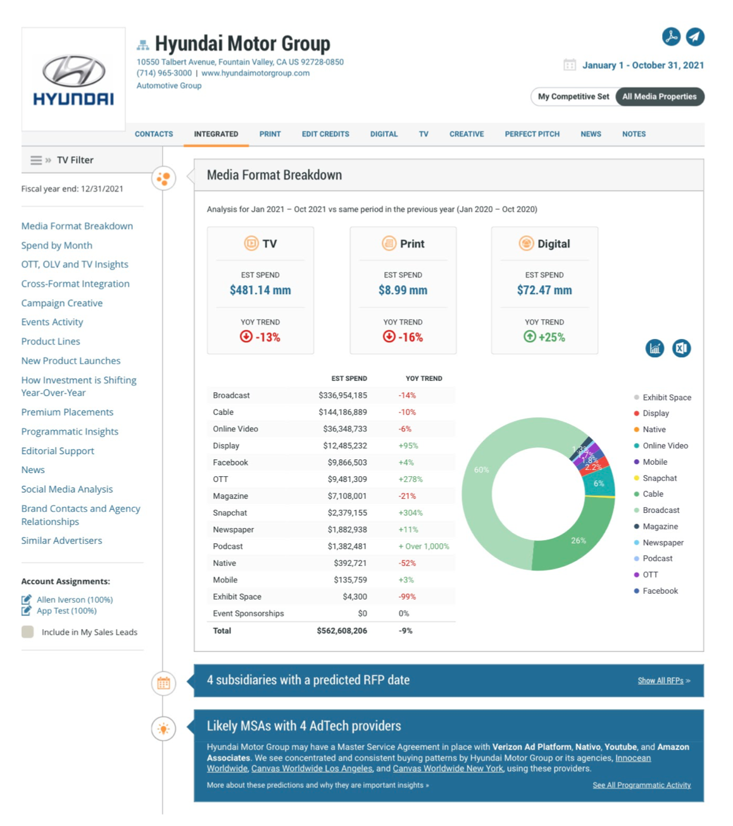The width and height of the screenshot is (733, 826).
Task: Go to the PRINT tab
Action: click(270, 134)
